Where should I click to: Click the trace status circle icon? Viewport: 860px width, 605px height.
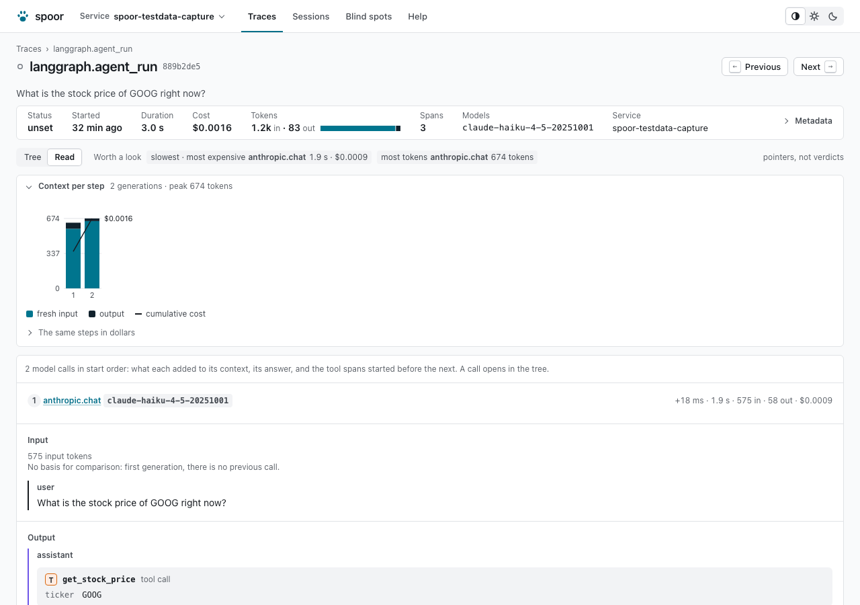tap(20, 67)
